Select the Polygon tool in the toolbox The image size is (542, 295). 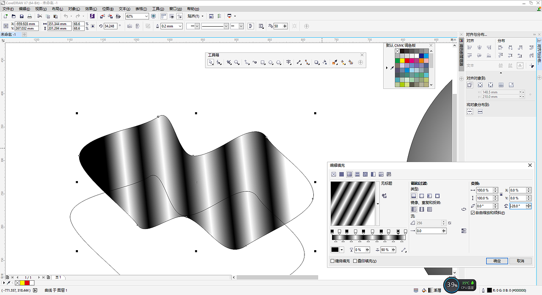pyautogui.click(x=279, y=62)
